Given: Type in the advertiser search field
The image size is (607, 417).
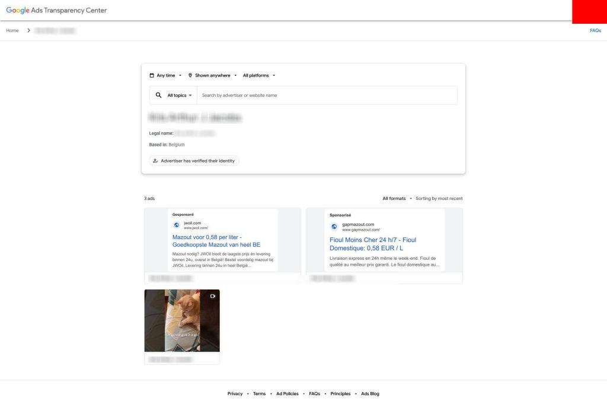Looking at the screenshot, I should tap(326, 95).
